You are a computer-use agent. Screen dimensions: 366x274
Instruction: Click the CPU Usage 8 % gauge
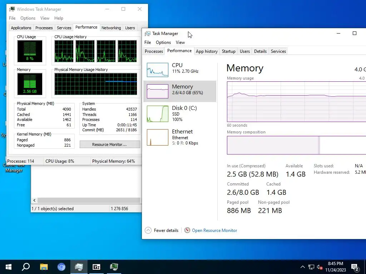[x=30, y=51]
